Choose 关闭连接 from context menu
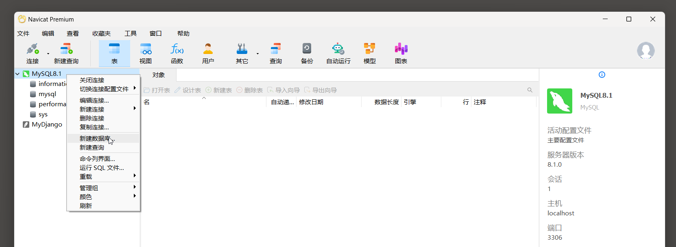The height and width of the screenshot is (247, 676). coord(103,80)
